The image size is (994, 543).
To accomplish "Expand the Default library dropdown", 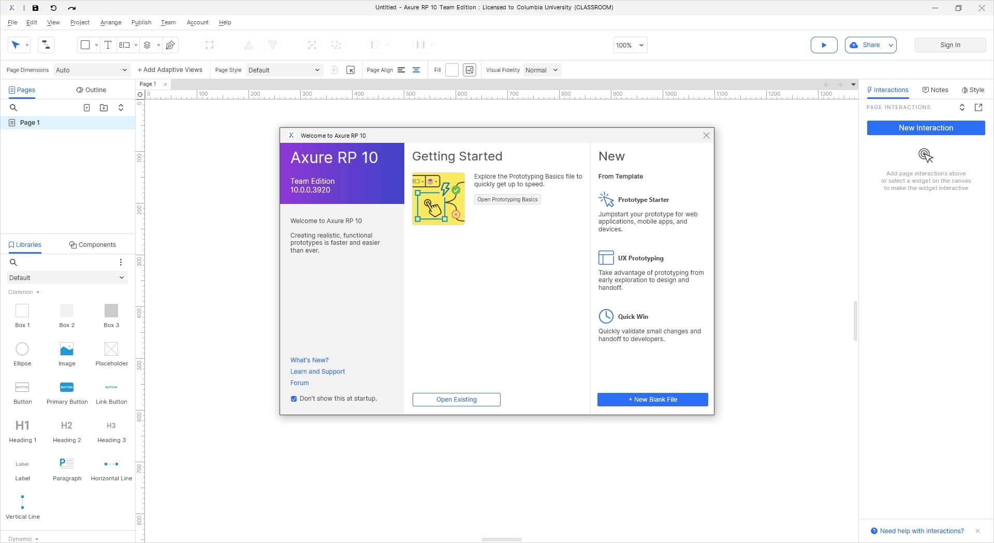I will (x=67, y=277).
